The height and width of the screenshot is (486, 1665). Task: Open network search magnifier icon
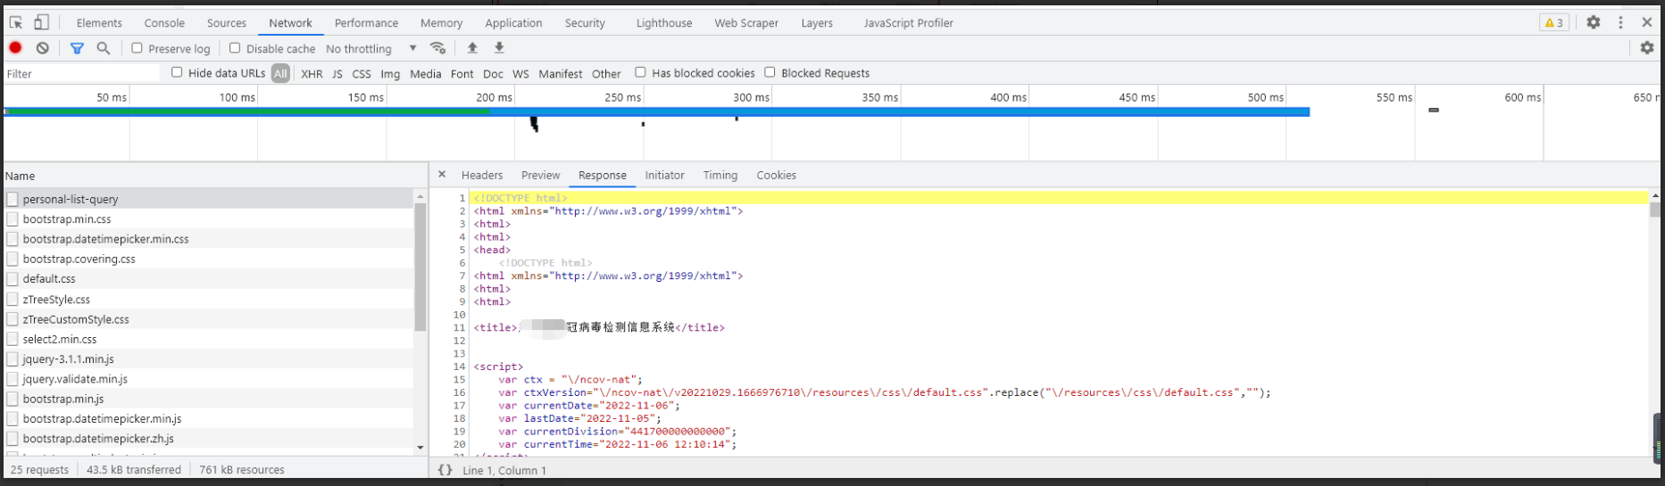click(x=104, y=48)
